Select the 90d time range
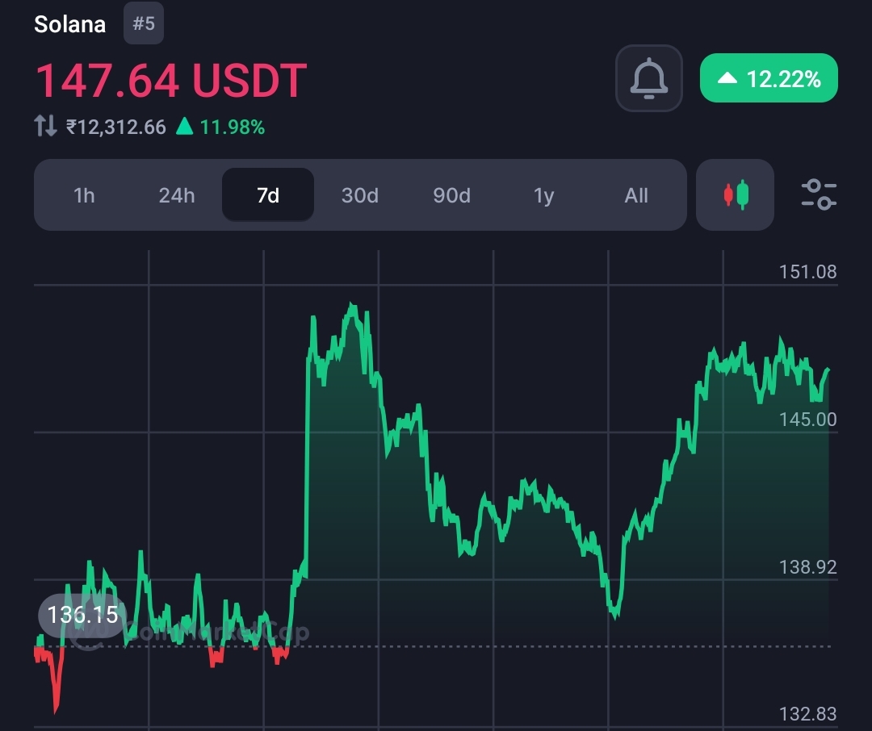Viewport: 872px width, 731px height. [451, 195]
